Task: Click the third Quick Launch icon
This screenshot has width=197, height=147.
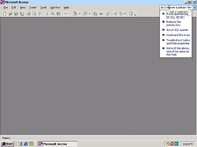Action: pos(31,144)
